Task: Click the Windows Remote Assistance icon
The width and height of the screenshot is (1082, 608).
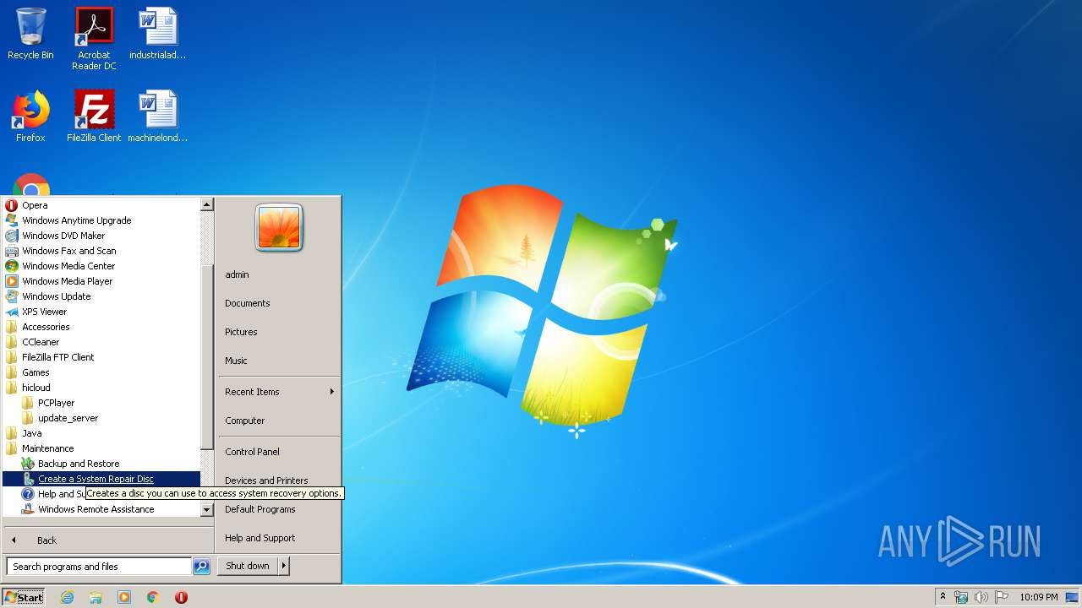Action: pos(28,509)
